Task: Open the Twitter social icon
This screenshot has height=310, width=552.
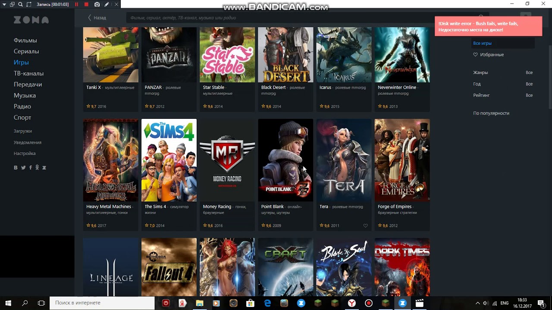Action: (x=23, y=167)
